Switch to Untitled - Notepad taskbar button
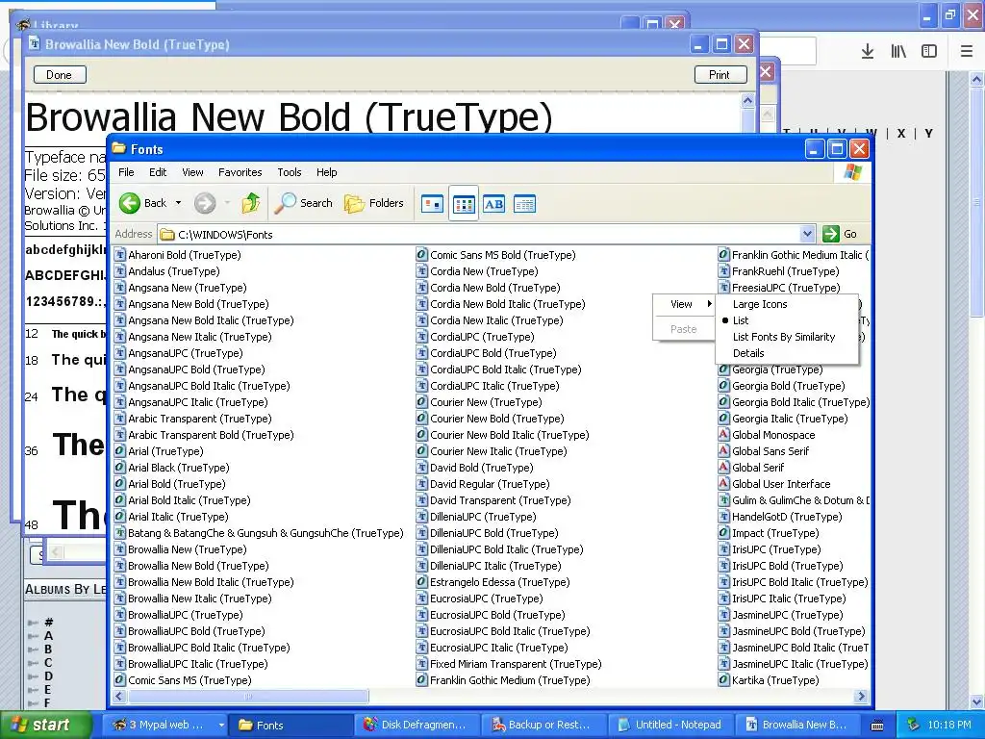 pyautogui.click(x=669, y=726)
